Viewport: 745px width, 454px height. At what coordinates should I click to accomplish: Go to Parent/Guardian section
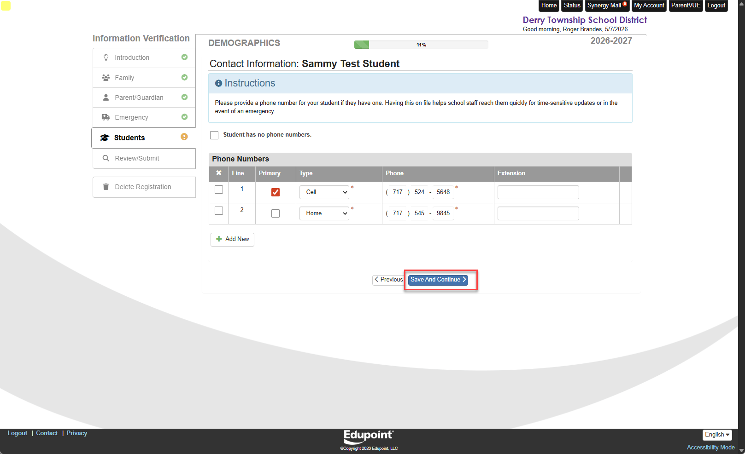pyautogui.click(x=144, y=98)
